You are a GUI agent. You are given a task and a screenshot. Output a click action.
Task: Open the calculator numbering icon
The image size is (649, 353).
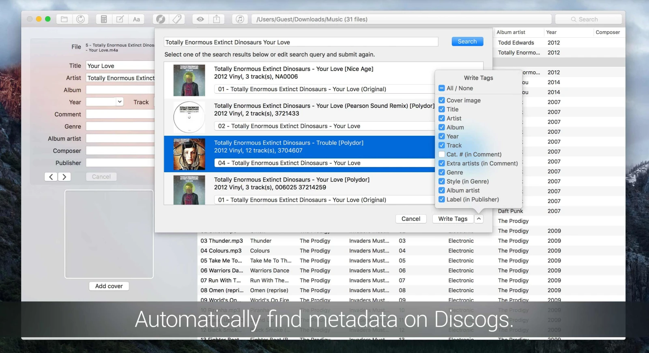[104, 19]
